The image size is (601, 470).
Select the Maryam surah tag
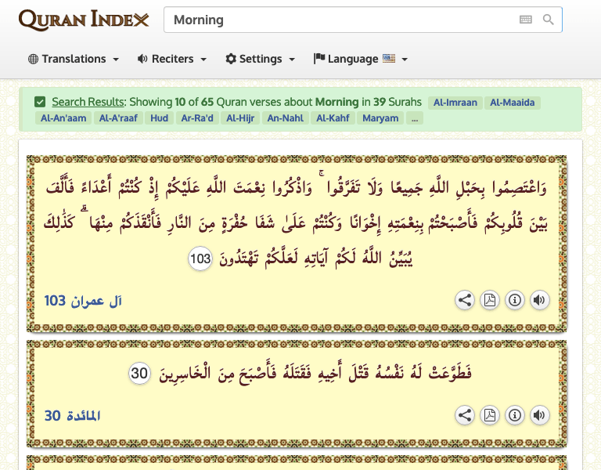coord(380,118)
